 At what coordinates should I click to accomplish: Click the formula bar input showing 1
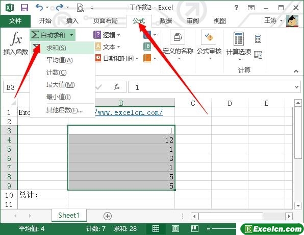211,87
